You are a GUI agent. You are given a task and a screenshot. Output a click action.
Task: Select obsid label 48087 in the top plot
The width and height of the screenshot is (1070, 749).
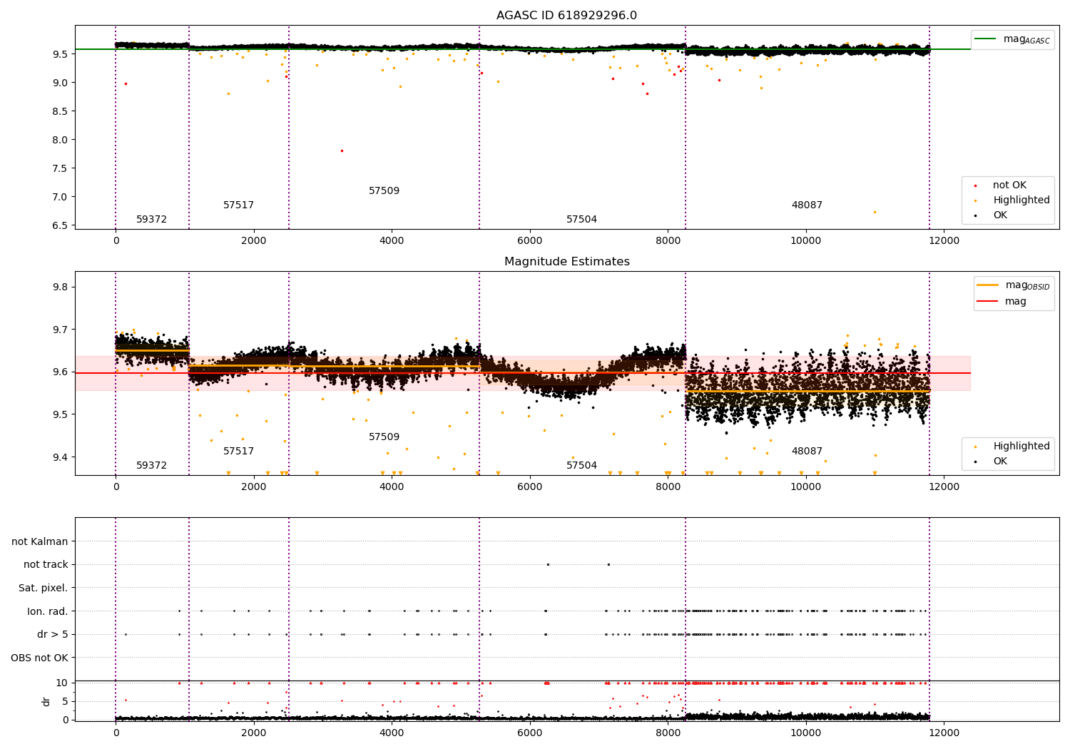tap(807, 205)
